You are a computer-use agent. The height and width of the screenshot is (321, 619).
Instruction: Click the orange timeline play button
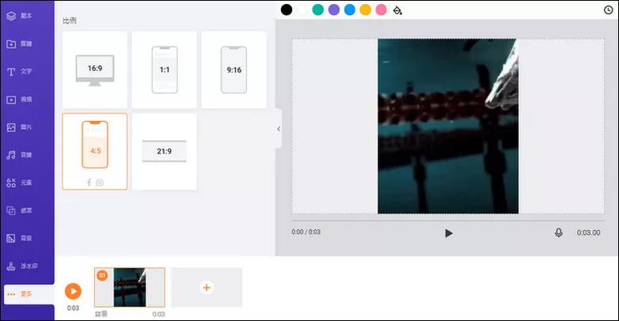(73, 292)
